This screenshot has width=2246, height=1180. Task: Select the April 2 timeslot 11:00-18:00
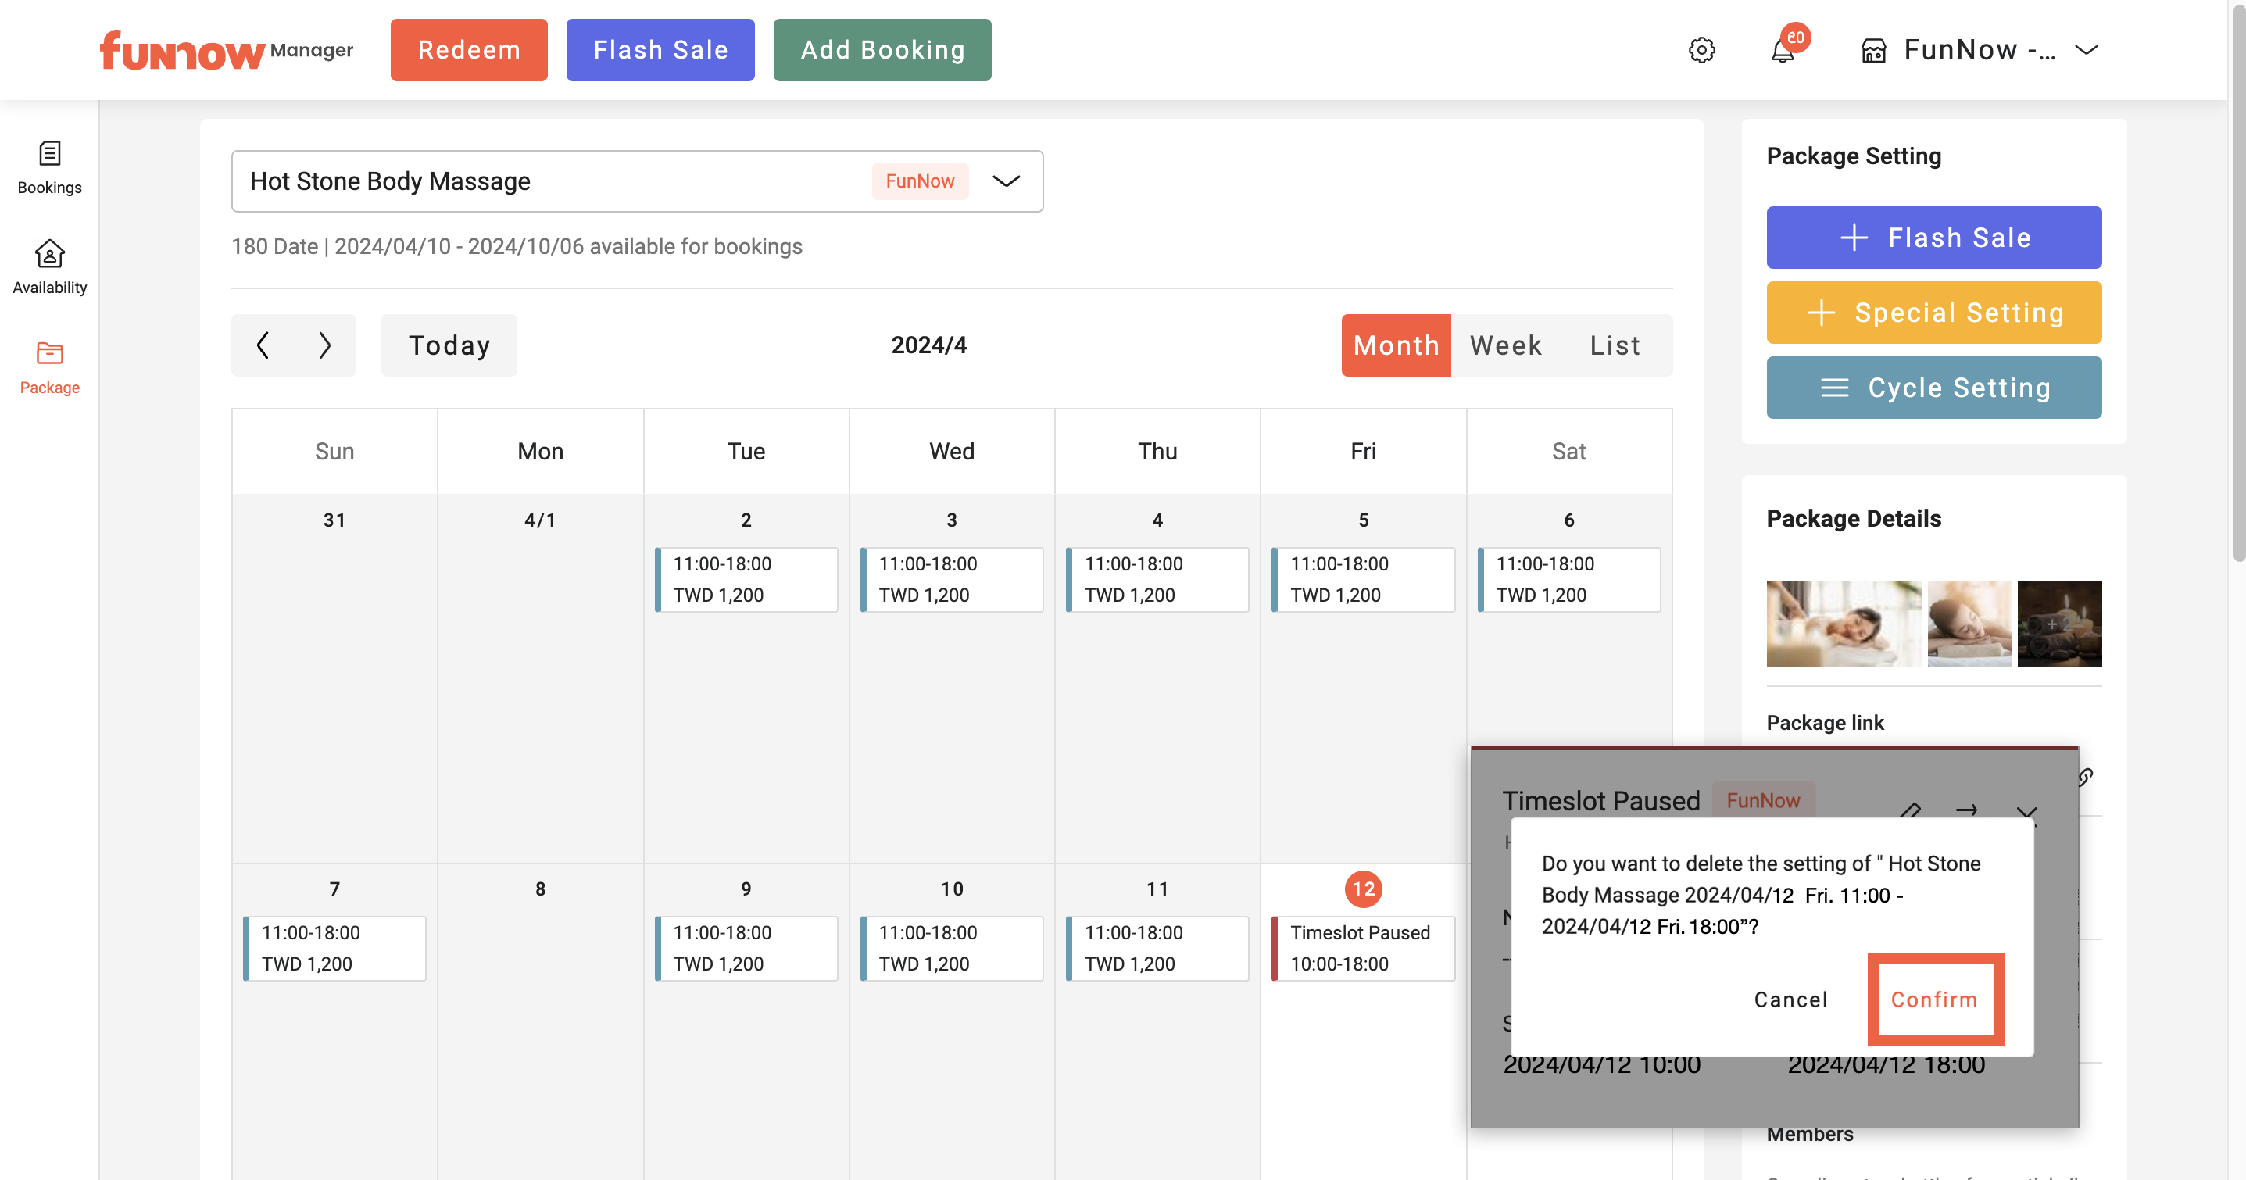pyautogui.click(x=746, y=579)
